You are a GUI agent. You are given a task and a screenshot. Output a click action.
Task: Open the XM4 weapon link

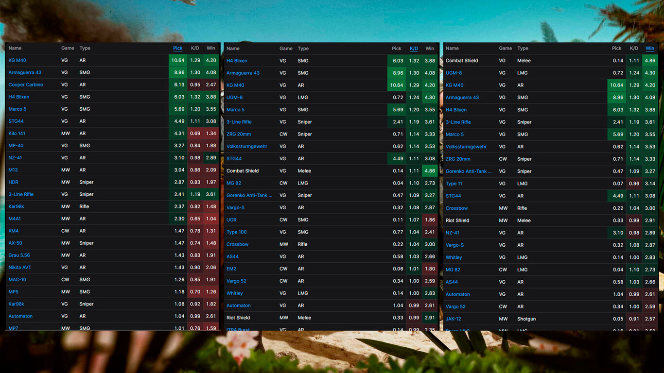[14, 231]
